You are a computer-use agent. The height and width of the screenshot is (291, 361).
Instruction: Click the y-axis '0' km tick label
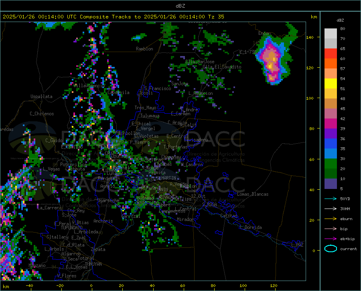[x=314, y=251]
